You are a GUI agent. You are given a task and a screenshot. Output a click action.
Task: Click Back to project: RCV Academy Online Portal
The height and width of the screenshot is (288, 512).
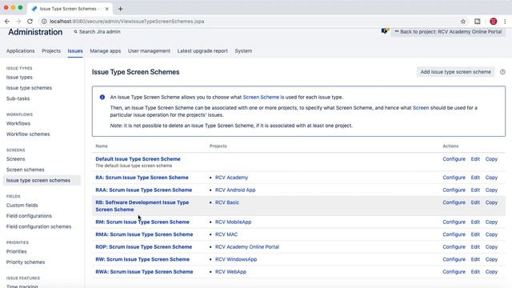pyautogui.click(x=448, y=32)
